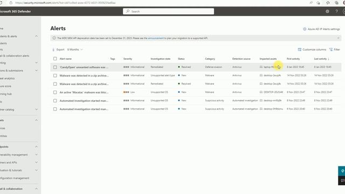Sort by the Severity column header

pos(128,59)
